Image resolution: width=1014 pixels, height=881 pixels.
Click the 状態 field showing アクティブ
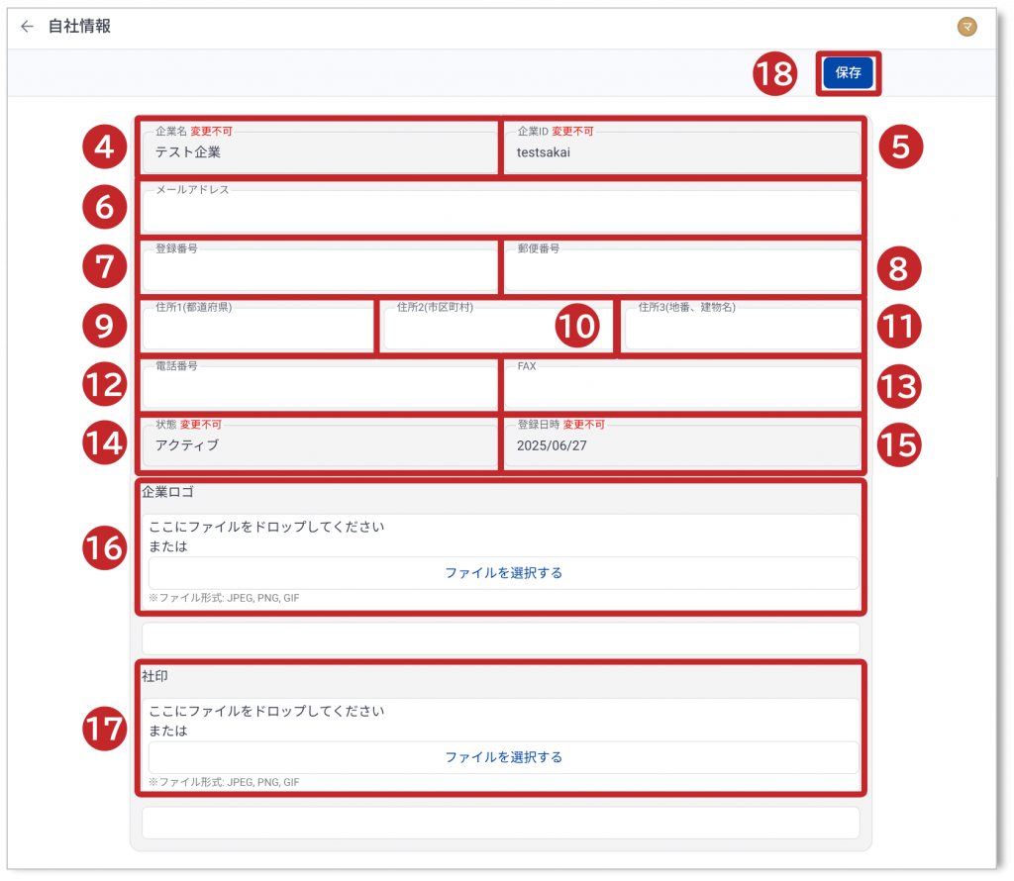[319, 445]
